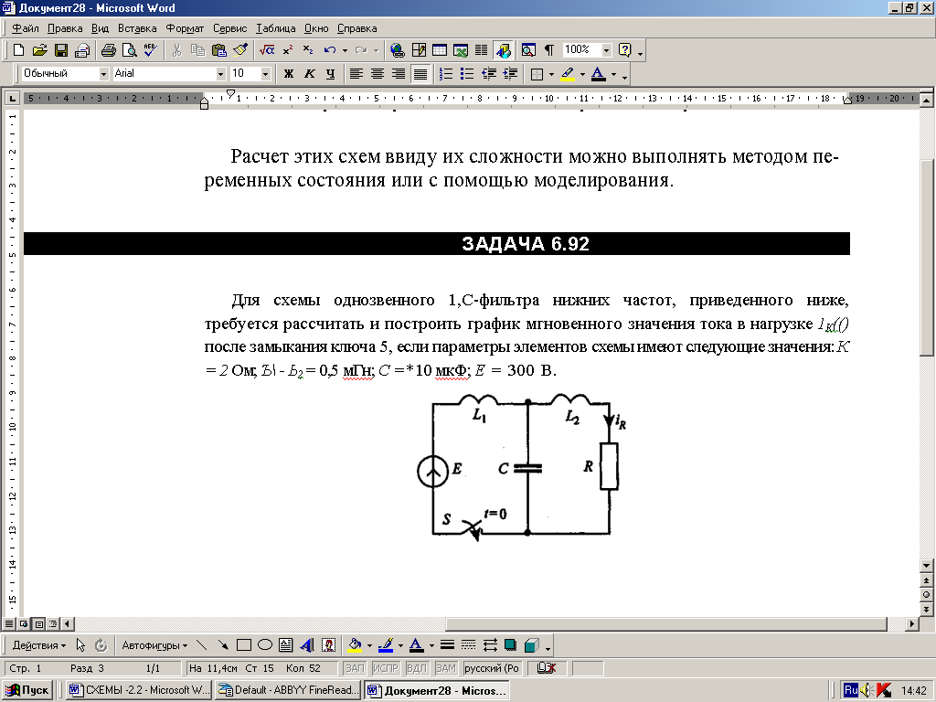936x702 pixels.
Task: Select the Arrow drawing tool
Action: pos(223,645)
